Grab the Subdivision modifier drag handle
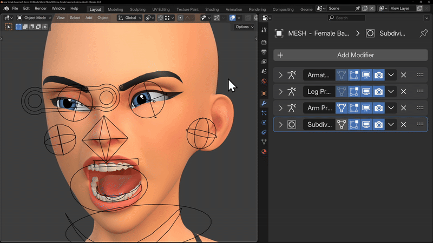The width and height of the screenshot is (433, 243). [x=420, y=124]
